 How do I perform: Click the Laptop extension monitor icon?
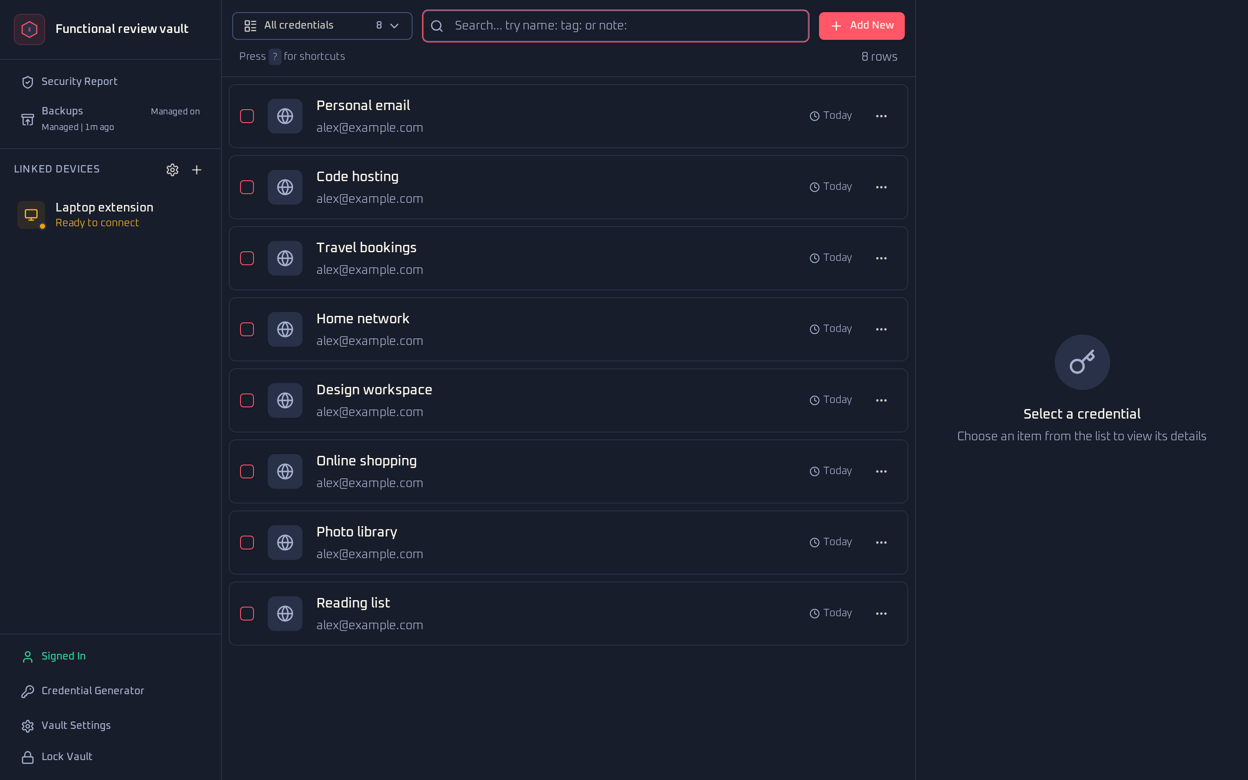(31, 214)
